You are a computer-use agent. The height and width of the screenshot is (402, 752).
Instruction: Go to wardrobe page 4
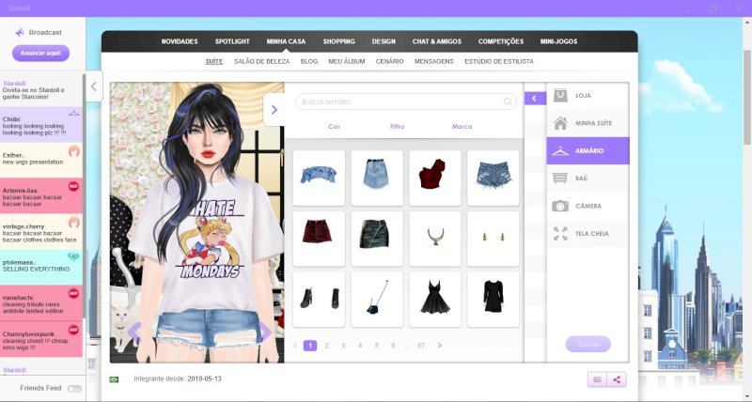[360, 346]
